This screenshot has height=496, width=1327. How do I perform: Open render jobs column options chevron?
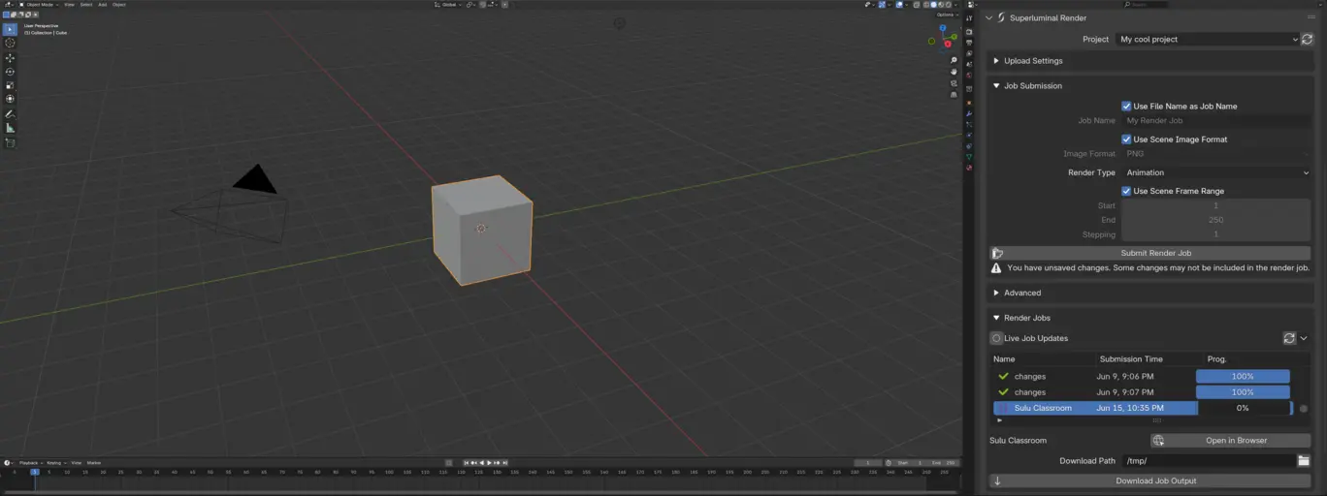pos(1304,338)
